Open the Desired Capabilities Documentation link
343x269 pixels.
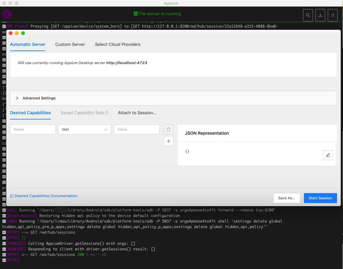click(46, 196)
